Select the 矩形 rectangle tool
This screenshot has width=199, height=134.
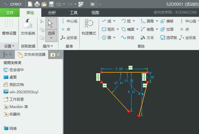[x=108, y=30]
